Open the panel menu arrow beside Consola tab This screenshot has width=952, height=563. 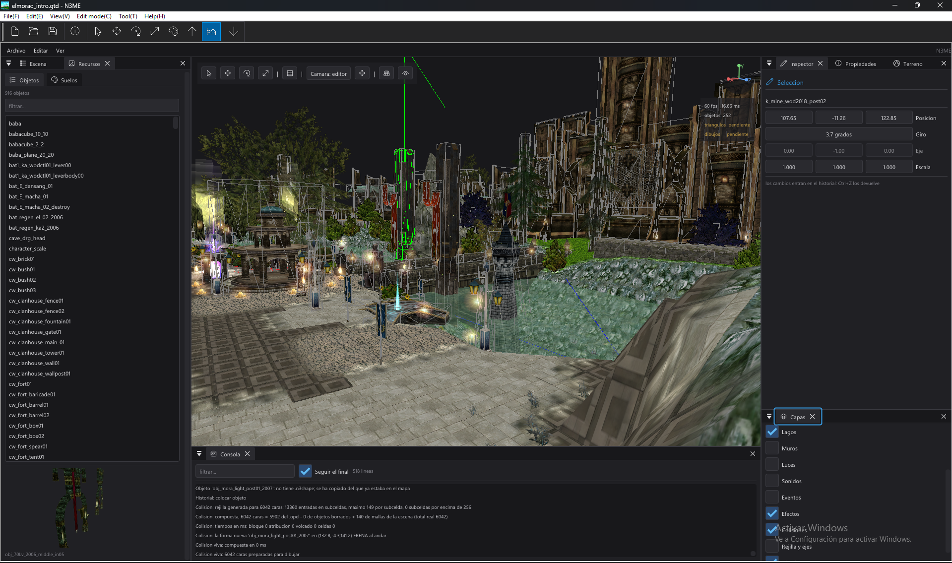[x=199, y=454]
